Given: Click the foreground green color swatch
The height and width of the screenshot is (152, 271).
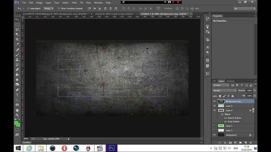Looking at the screenshot, I should click(16, 123).
